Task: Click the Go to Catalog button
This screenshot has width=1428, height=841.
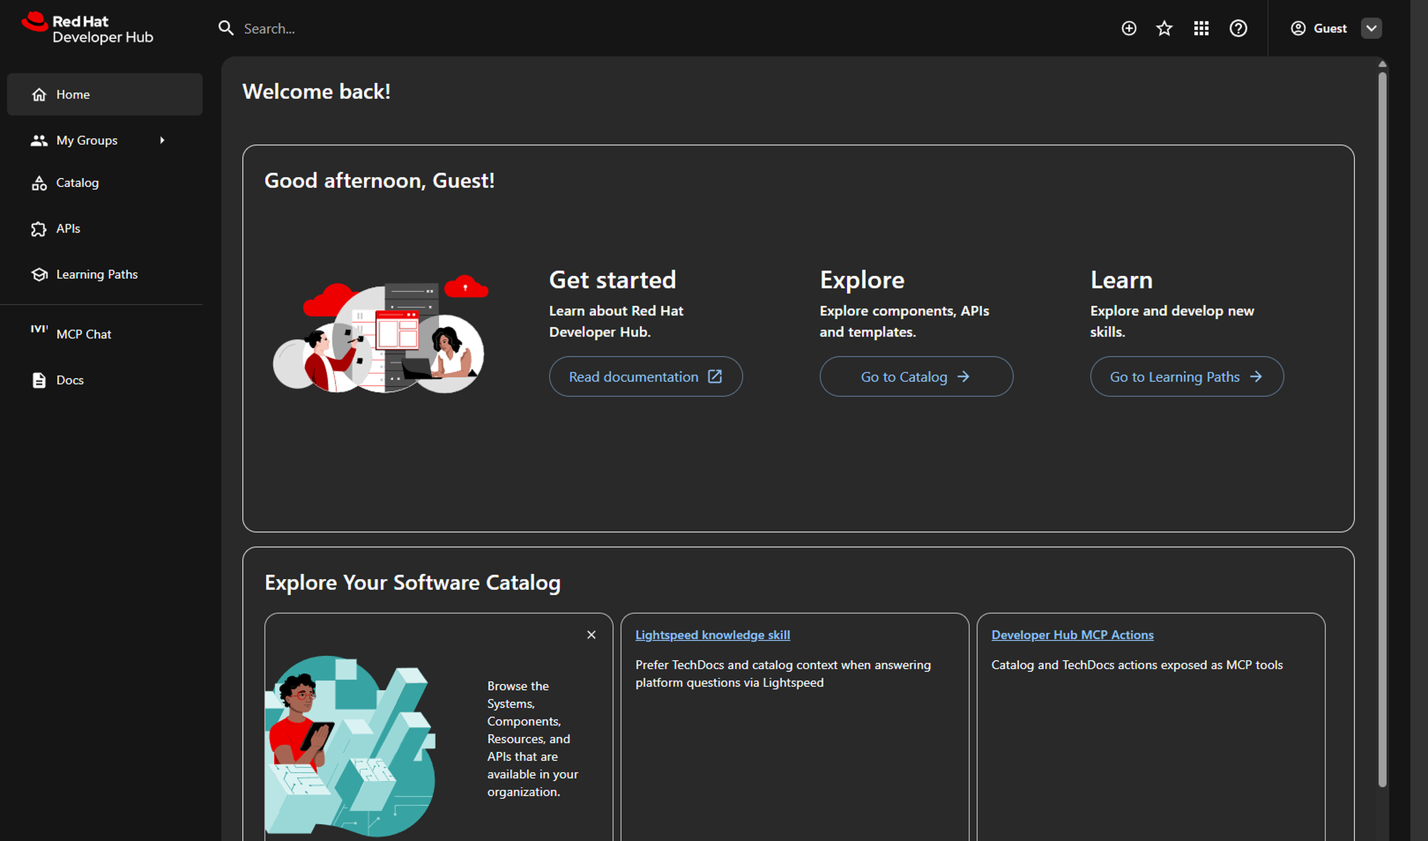Action: (916, 377)
